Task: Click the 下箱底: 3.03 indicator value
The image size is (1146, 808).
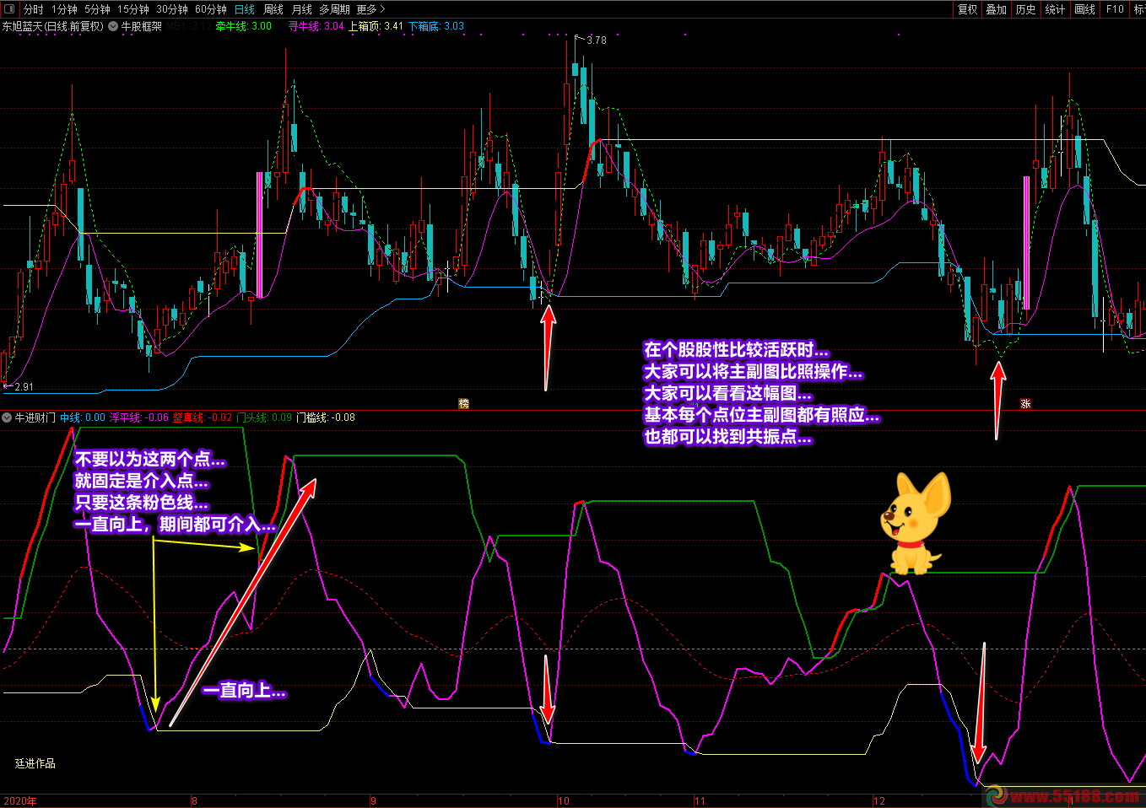Action: tap(436, 26)
